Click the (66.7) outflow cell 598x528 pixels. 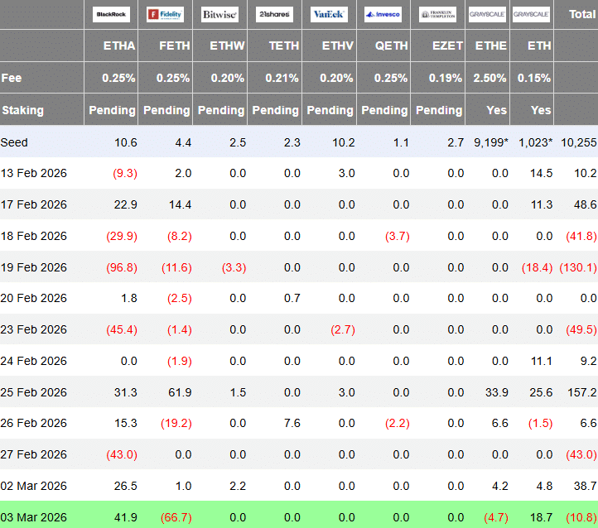pyautogui.click(x=176, y=516)
